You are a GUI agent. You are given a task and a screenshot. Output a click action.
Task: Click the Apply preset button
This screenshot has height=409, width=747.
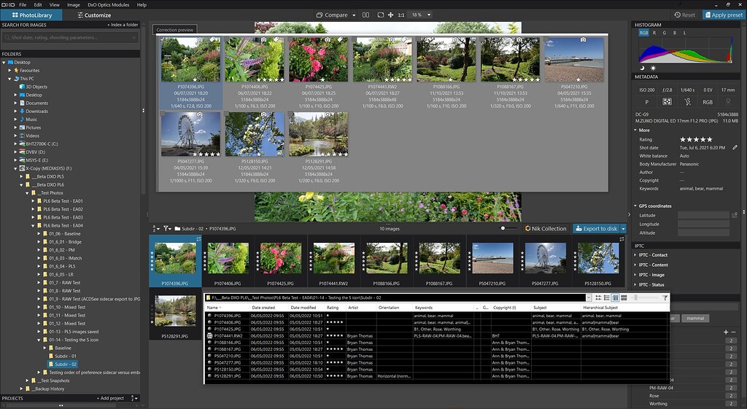pyautogui.click(x=724, y=15)
